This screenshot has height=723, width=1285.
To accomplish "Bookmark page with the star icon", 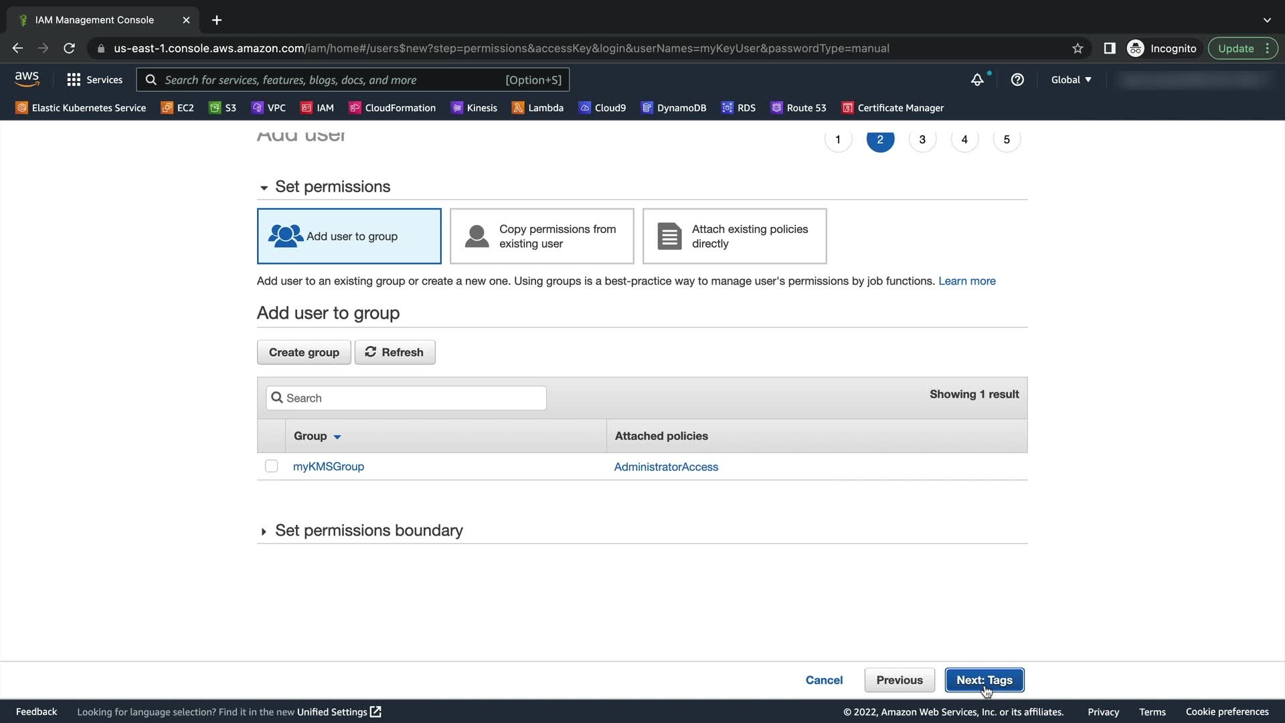I will [x=1078, y=48].
